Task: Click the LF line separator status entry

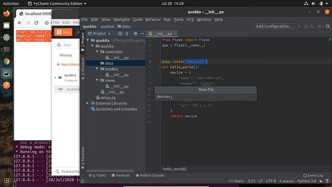Action: (x=260, y=181)
